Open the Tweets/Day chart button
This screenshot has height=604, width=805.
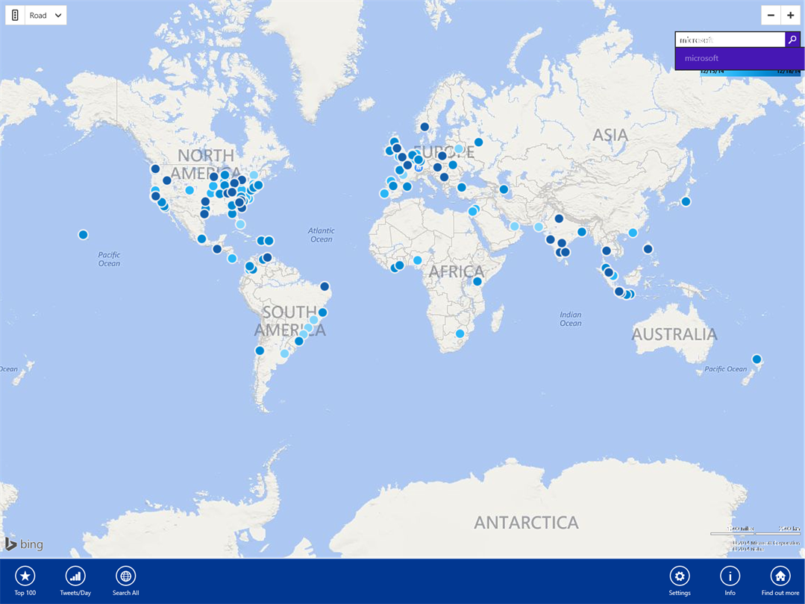[75, 581]
